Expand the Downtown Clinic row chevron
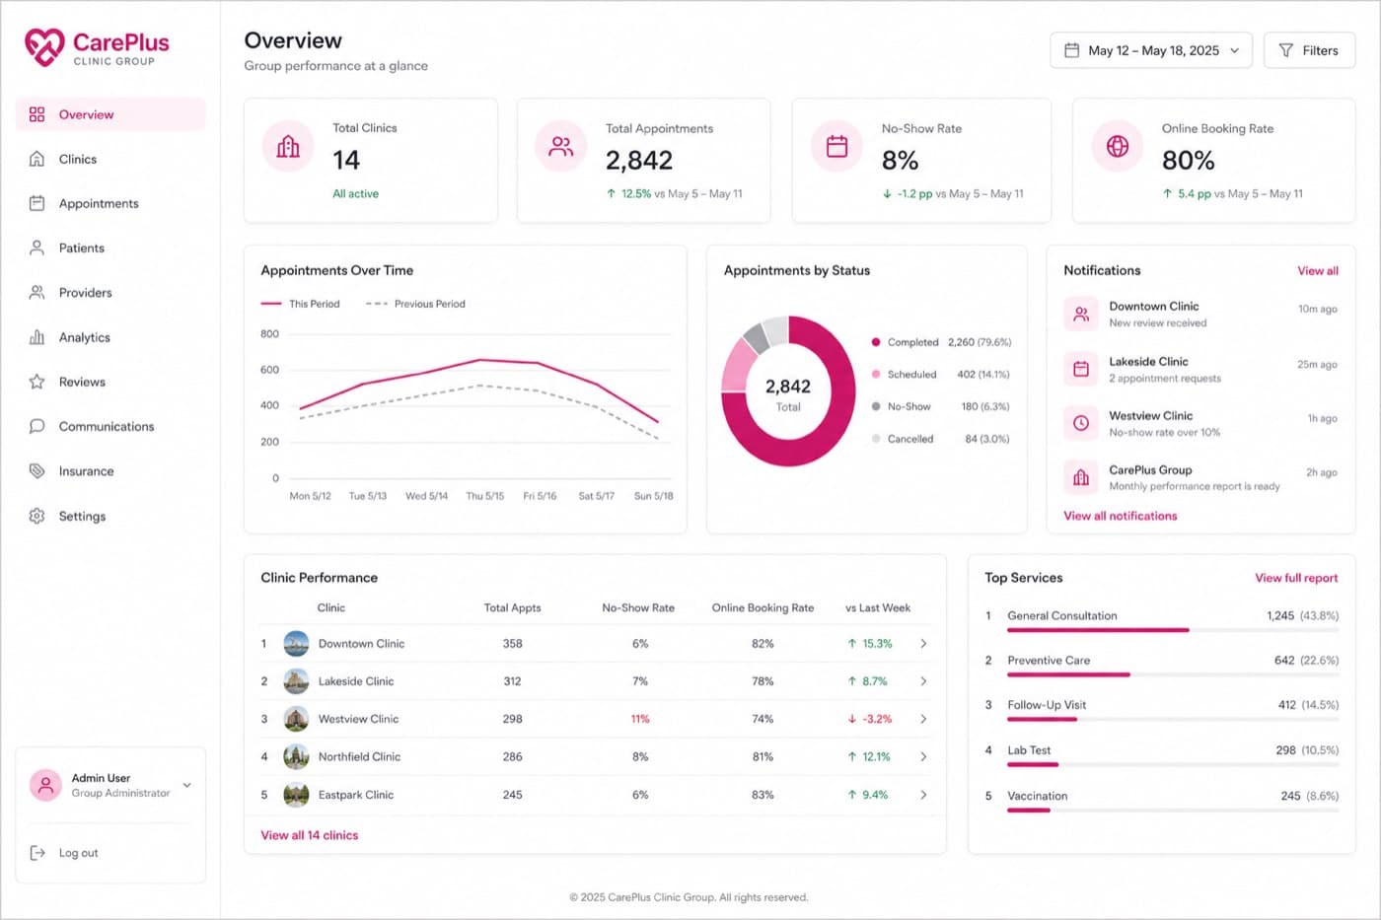Screen dimensions: 1381x920 coord(923,643)
